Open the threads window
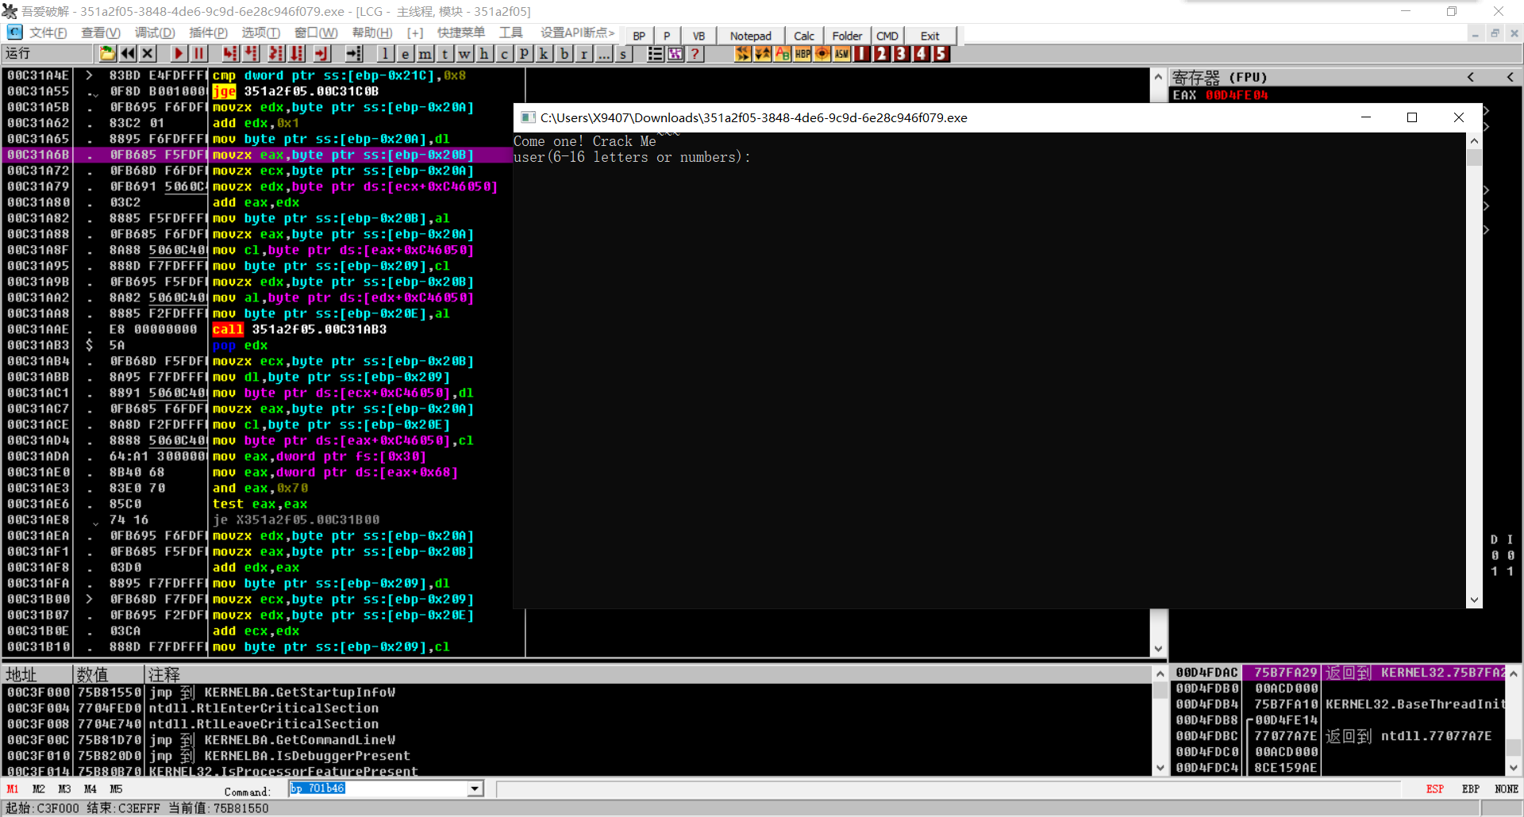The width and height of the screenshot is (1524, 817). click(x=444, y=53)
